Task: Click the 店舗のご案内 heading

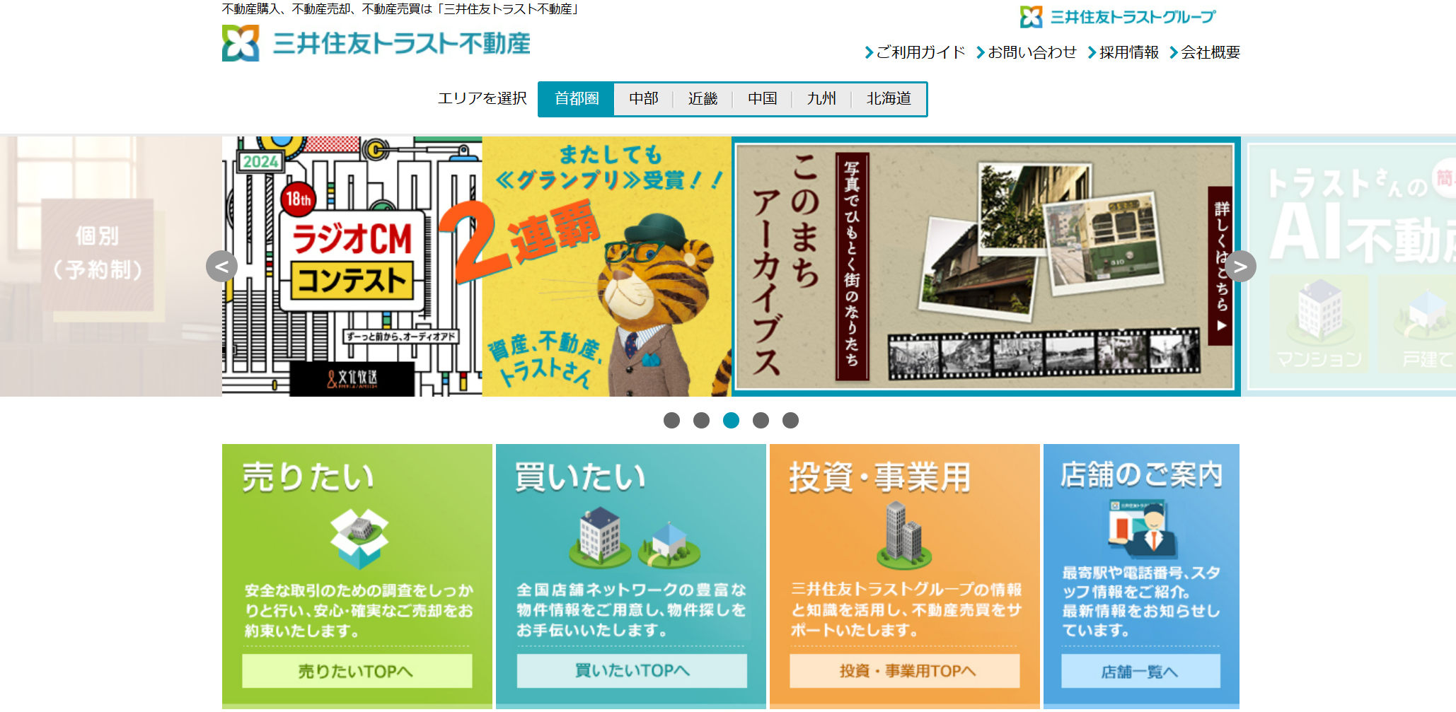Action: click(1141, 474)
